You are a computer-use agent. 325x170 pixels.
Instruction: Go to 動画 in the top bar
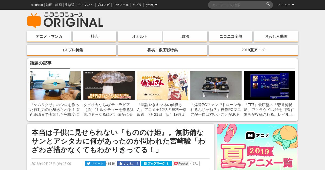(49, 5)
